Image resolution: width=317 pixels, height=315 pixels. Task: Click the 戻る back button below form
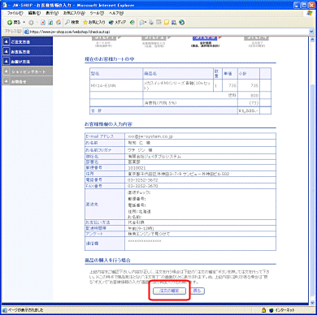(198, 291)
